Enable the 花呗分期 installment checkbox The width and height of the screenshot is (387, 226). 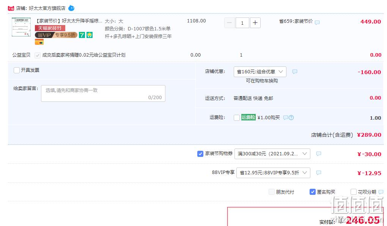point(354,192)
